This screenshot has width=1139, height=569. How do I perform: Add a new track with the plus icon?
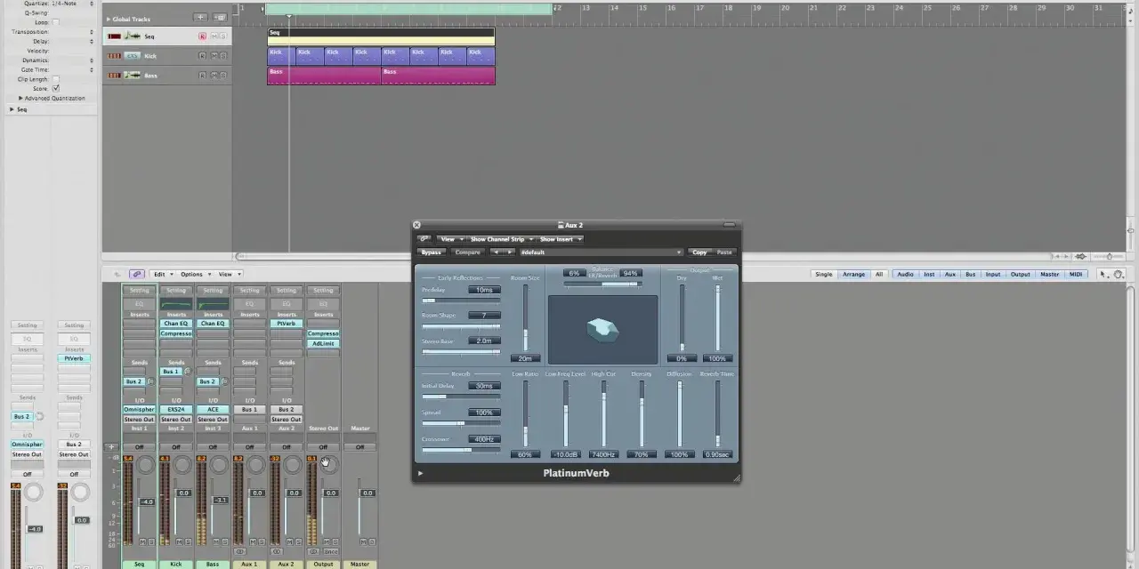pos(200,17)
